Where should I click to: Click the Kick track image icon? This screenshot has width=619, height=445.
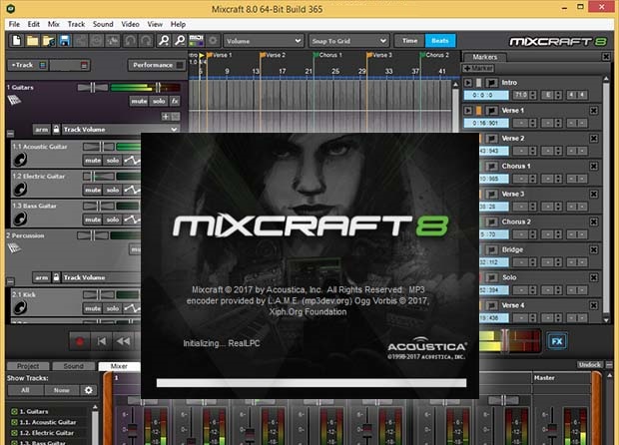pyautogui.click(x=20, y=307)
